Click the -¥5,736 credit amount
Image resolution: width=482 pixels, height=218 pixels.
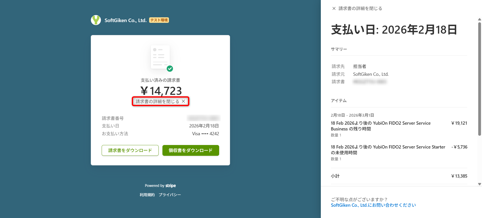[x=459, y=147]
